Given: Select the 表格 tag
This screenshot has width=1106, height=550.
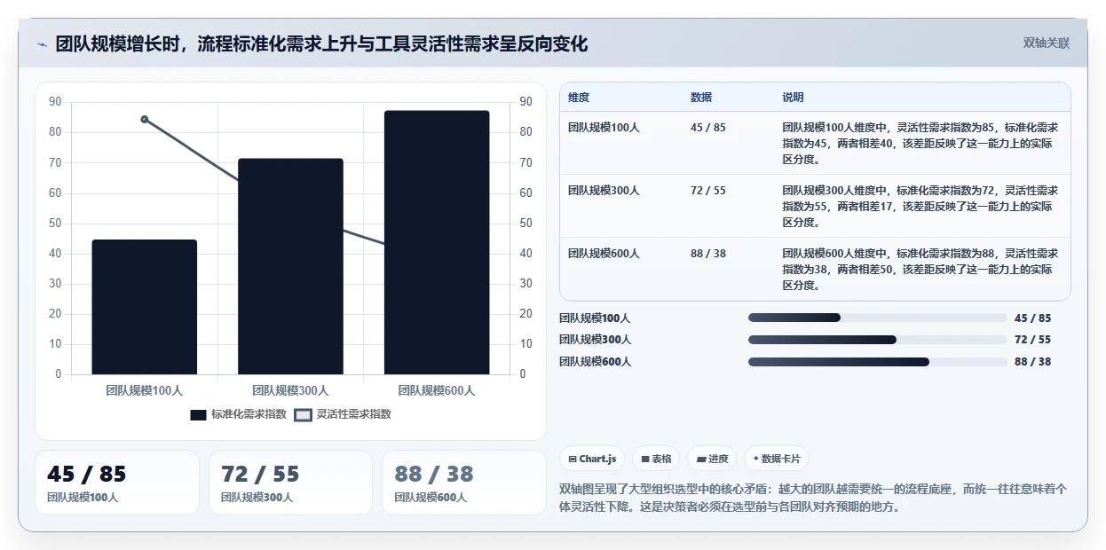Looking at the screenshot, I should [656, 459].
